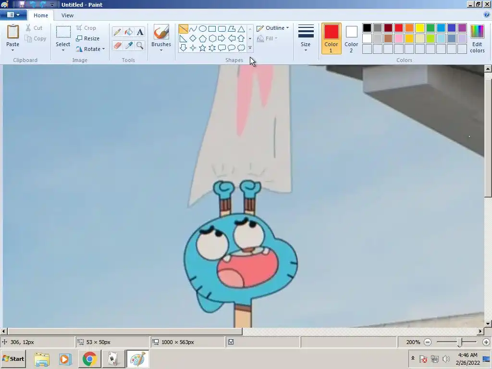
Task: Choose the Line shape
Action: click(x=183, y=29)
